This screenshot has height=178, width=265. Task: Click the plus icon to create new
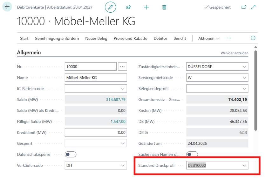pos(146,7)
